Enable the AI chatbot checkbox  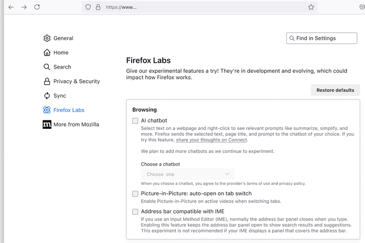coord(135,120)
